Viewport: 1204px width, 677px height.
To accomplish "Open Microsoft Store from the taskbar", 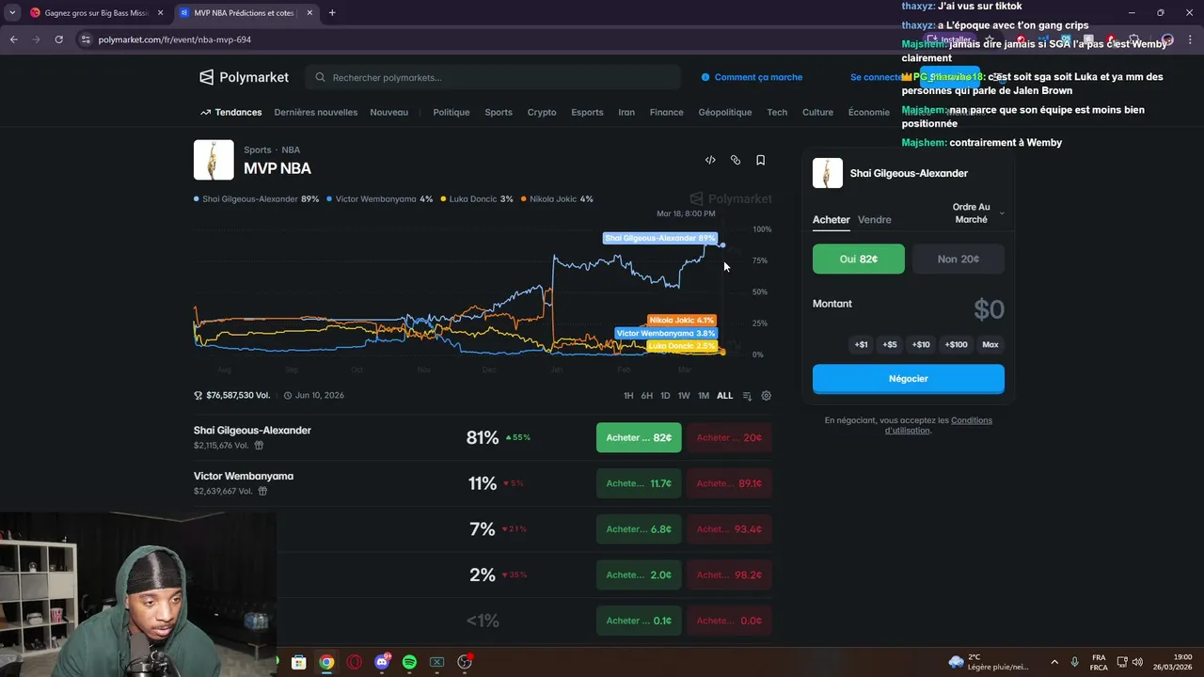I will 298,662.
